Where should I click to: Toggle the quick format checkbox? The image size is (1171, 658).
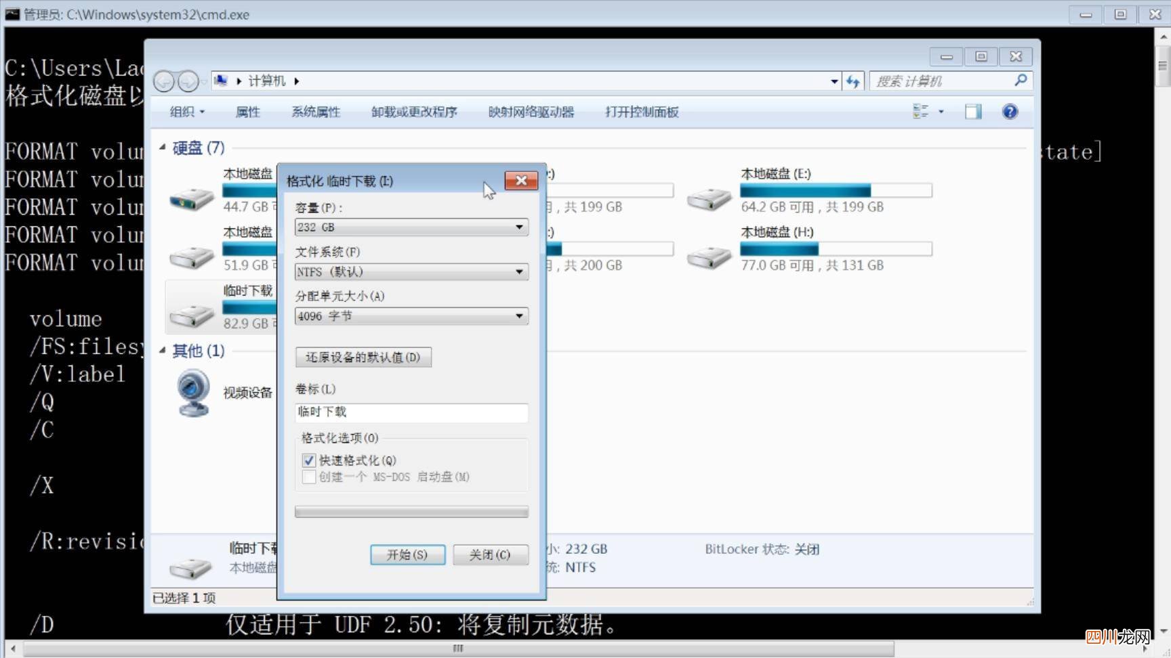point(309,460)
